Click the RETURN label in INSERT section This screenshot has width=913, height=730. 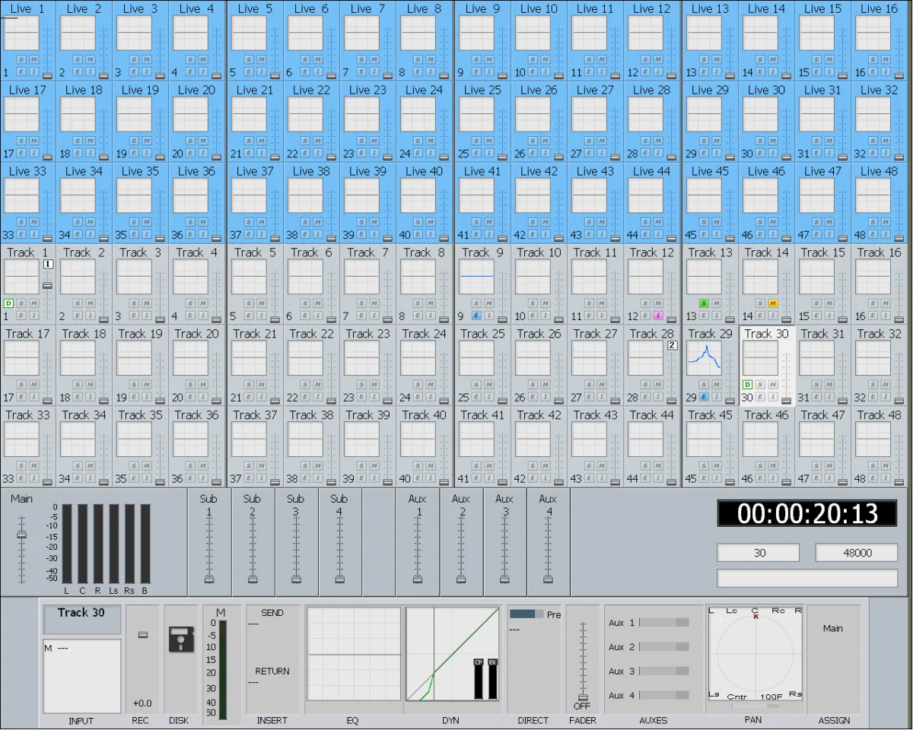pos(272,671)
